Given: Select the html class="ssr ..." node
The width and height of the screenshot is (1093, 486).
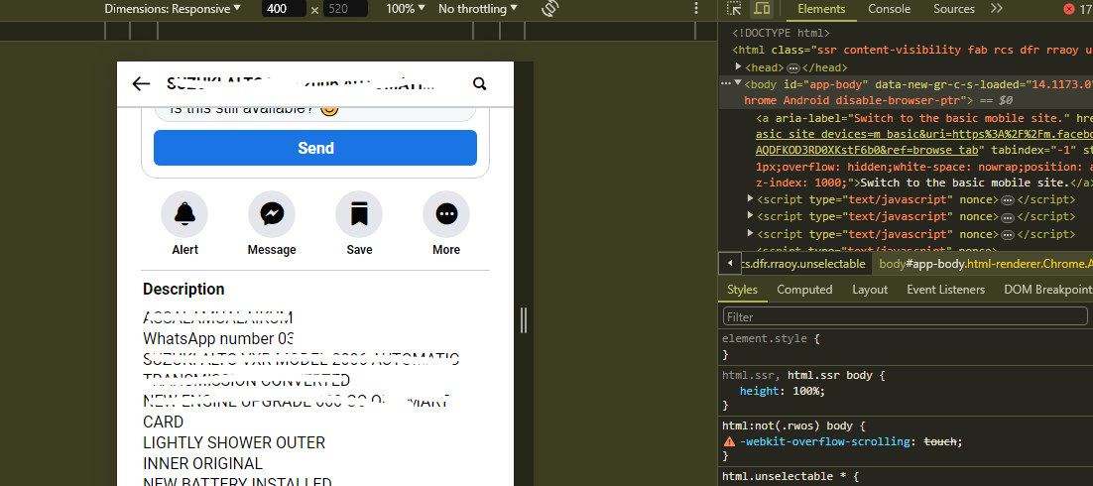Looking at the screenshot, I should (911, 51).
